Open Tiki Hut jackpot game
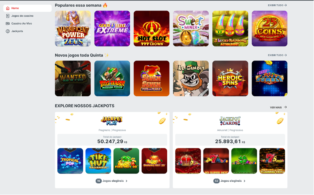 point(98,161)
